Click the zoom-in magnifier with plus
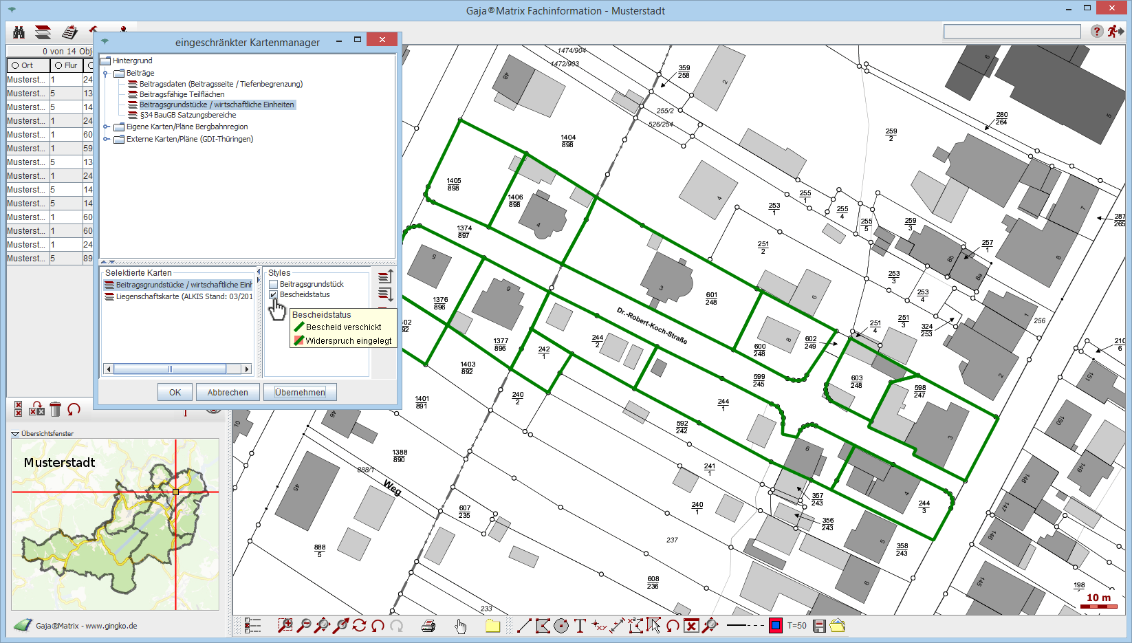The width and height of the screenshot is (1132, 643). pos(284,626)
